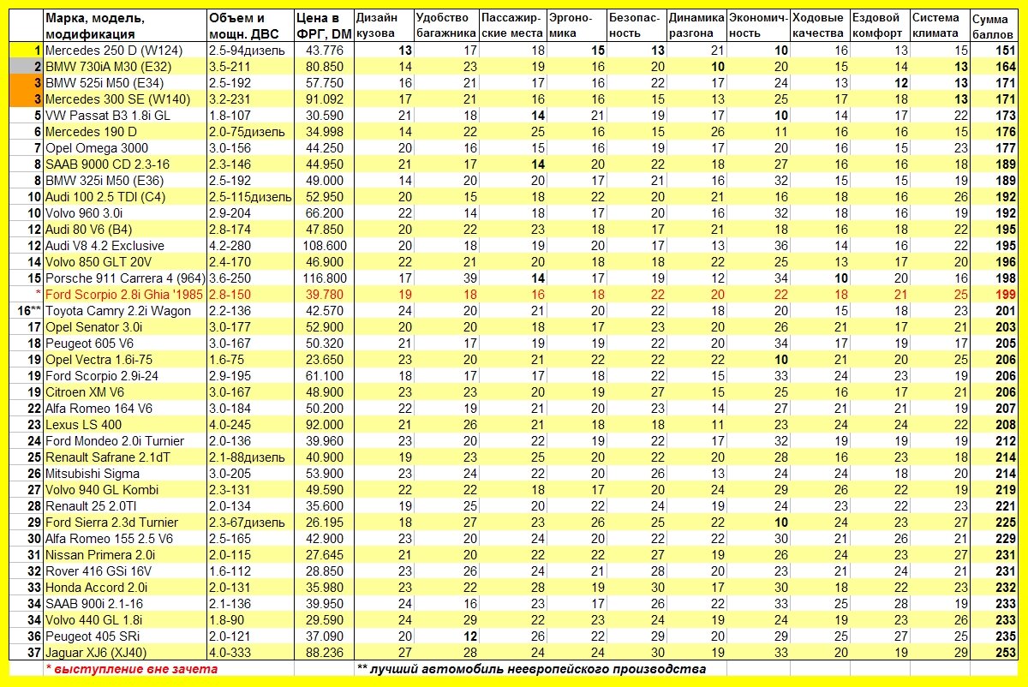Screen dimensions: 1028x687
Task: Click the price cell '116.800'
Action: coord(323,278)
